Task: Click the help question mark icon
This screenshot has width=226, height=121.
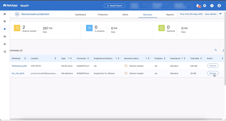Action: tap(212, 5)
